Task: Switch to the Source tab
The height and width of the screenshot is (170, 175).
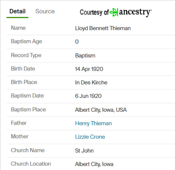Action: tap(45, 11)
